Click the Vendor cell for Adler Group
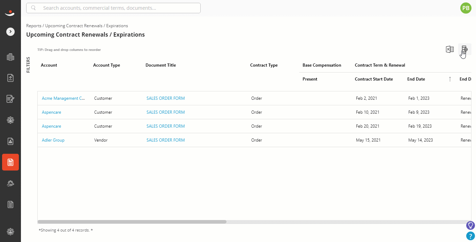Image resolution: width=476 pixels, height=242 pixels. click(101, 140)
